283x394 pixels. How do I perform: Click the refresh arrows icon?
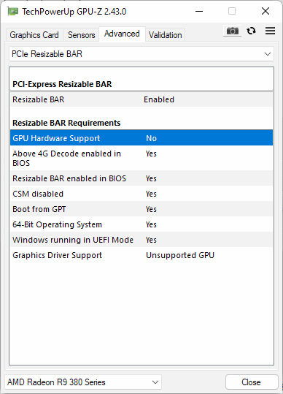pos(251,31)
